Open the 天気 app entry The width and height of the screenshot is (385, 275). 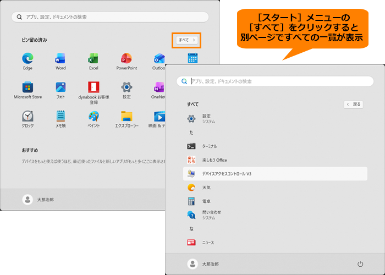pos(275,188)
